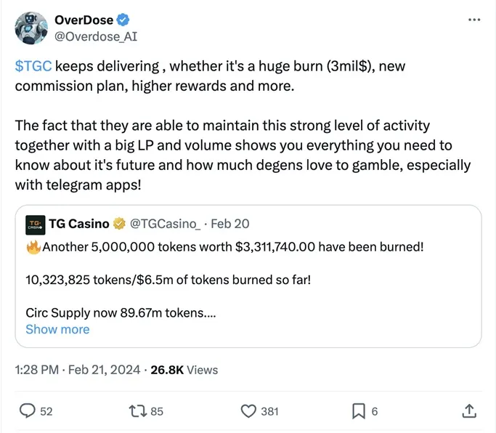Screen dimensions: 496x433
Task: Bookmark this tweet
Action: coord(359,411)
